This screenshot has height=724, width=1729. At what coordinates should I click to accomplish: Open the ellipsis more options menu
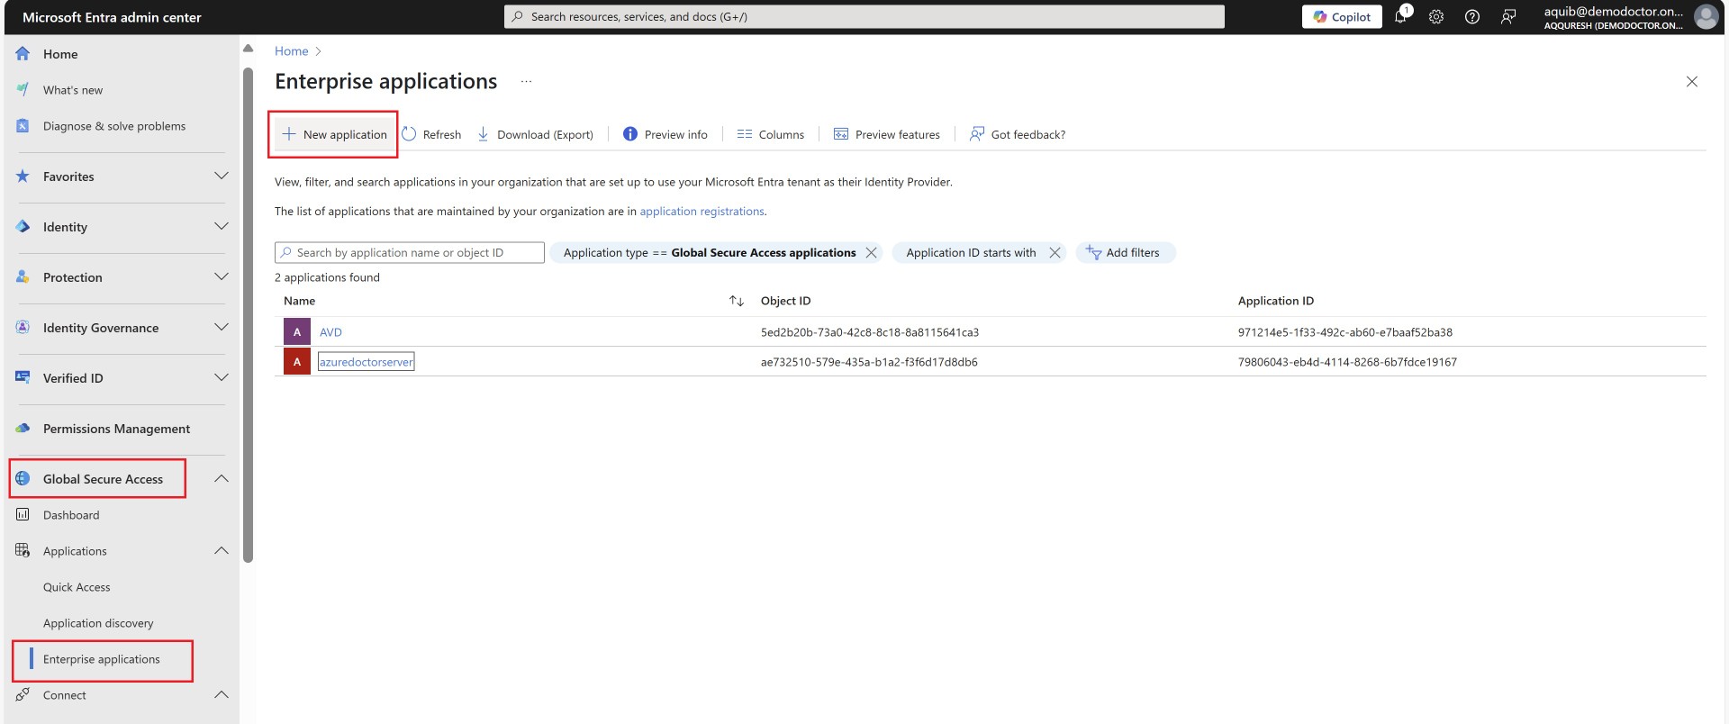click(x=526, y=82)
